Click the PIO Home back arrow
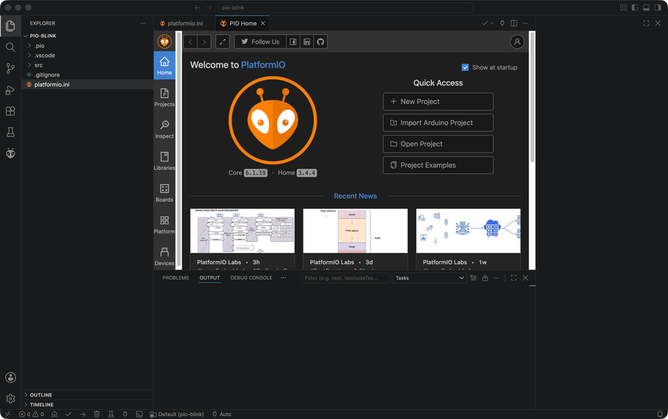Screen dimensions: 668x419 pos(191,42)
